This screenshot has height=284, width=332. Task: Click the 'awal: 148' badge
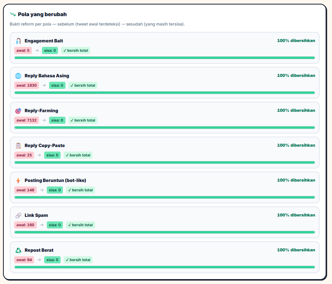tap(25, 190)
